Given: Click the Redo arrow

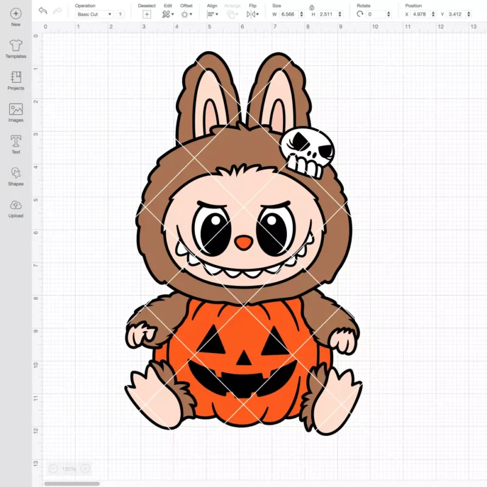Looking at the screenshot, I should pyautogui.click(x=57, y=11).
